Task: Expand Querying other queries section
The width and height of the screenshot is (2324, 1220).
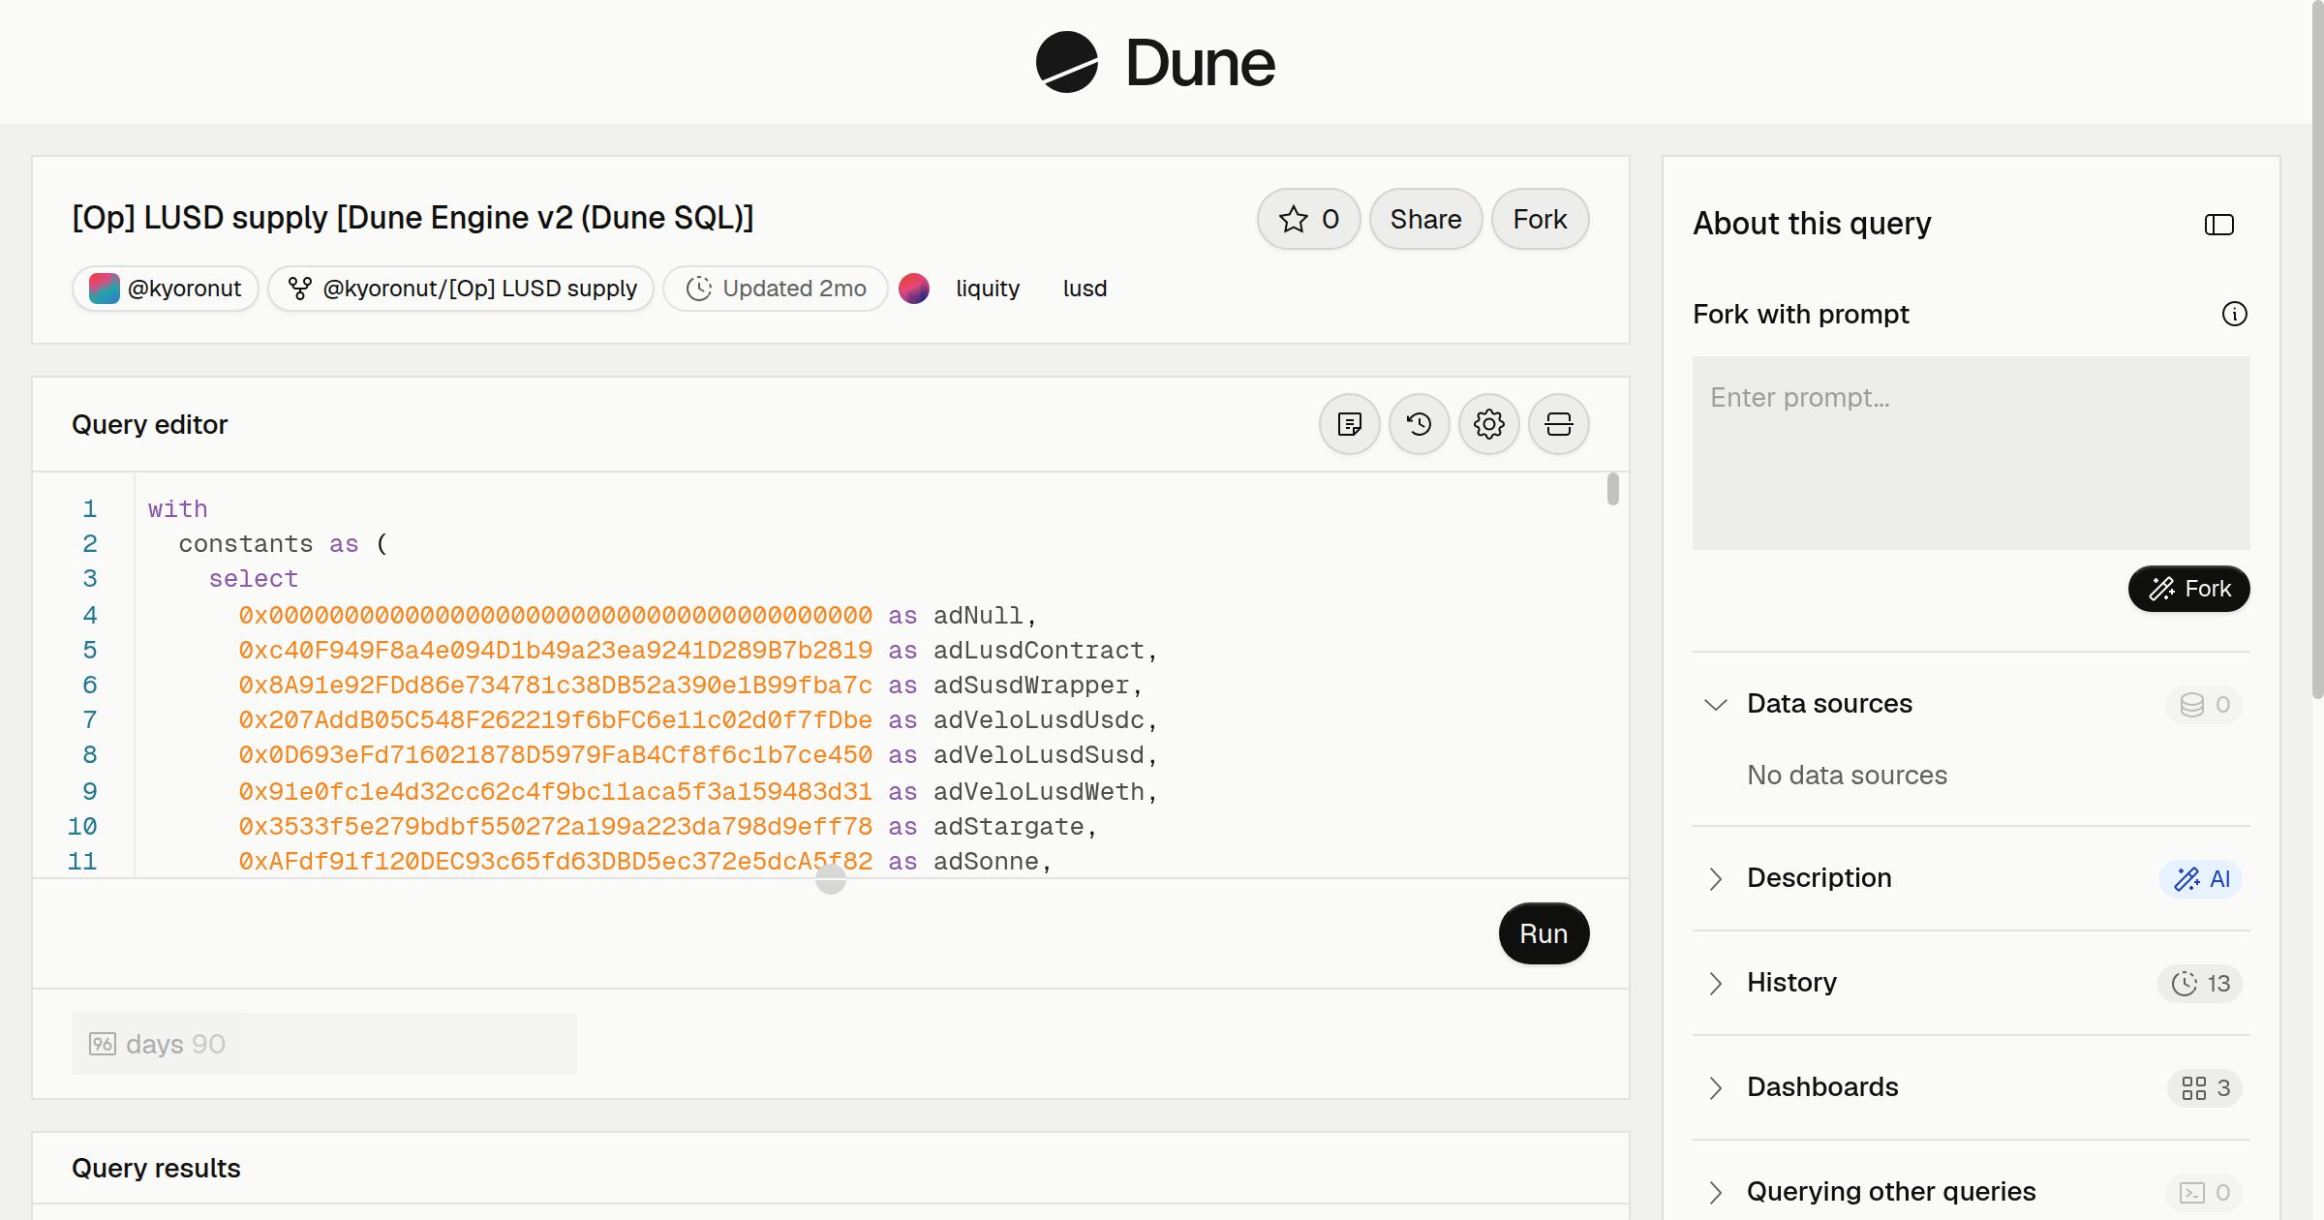Action: click(1715, 1192)
